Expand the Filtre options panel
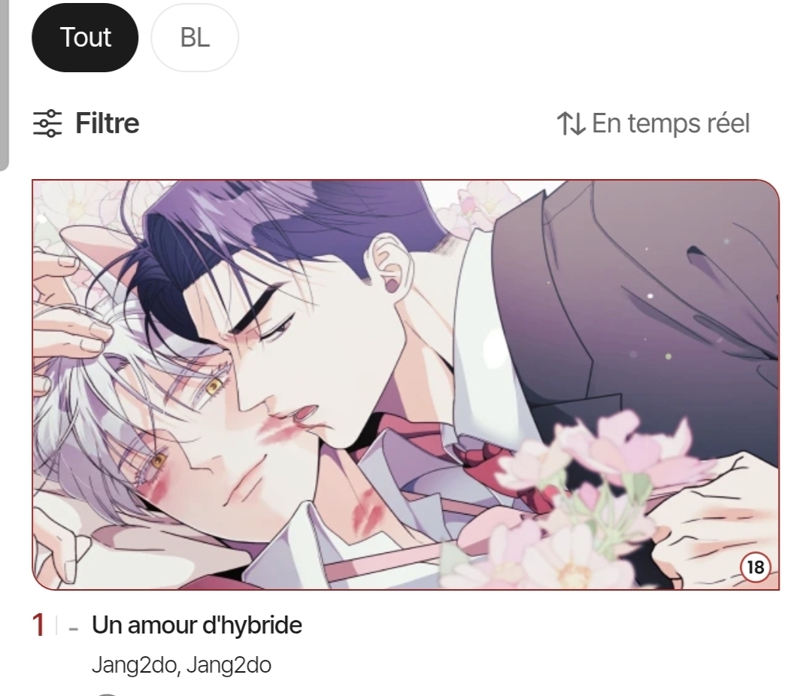The width and height of the screenshot is (812, 696). click(86, 123)
